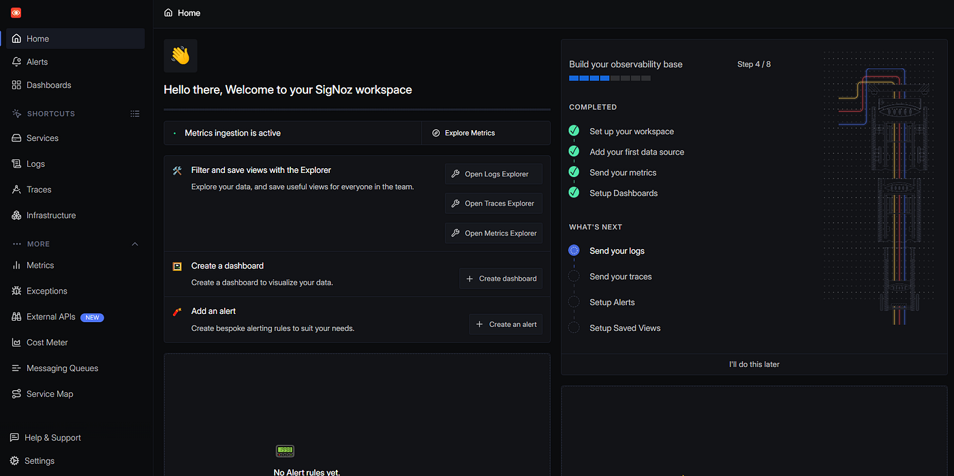This screenshot has width=954, height=476.
Task: Open Infrastructure from sidebar
Action: coord(76,215)
